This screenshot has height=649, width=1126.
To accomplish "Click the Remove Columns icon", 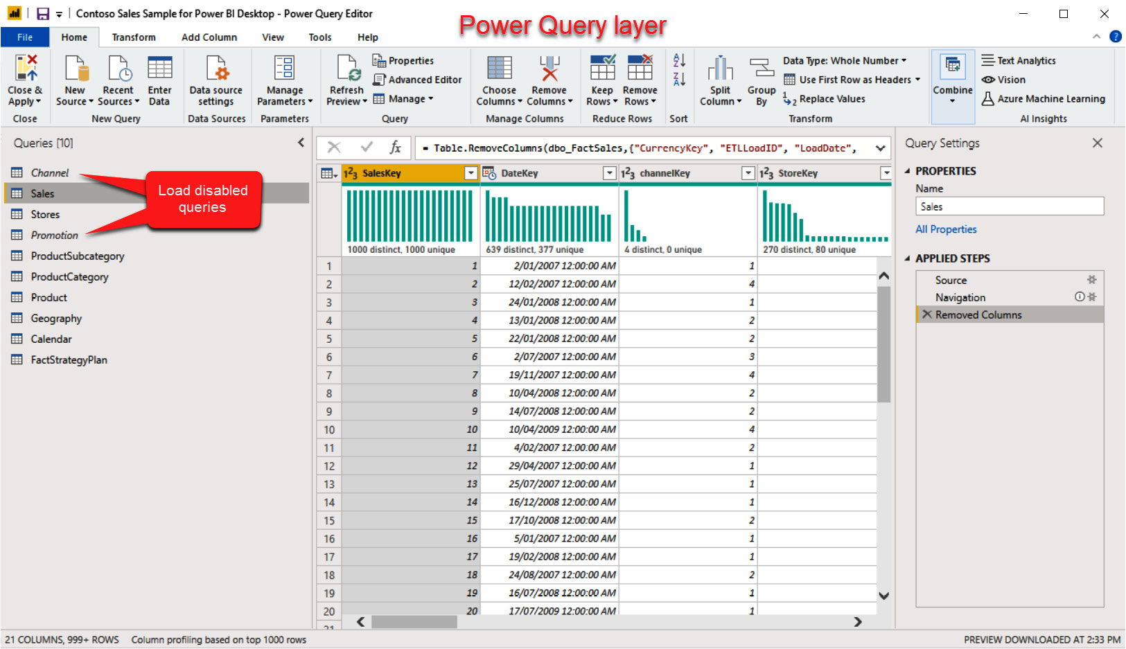I will [x=549, y=68].
